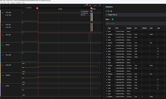Select start row at 1.630 028 320 s

click(x=136, y=63)
